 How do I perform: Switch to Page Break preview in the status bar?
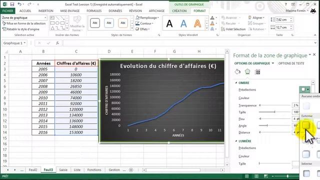click(x=266, y=176)
